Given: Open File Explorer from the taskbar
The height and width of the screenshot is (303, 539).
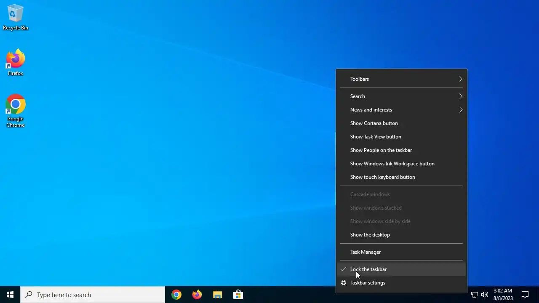Looking at the screenshot, I should point(217,295).
